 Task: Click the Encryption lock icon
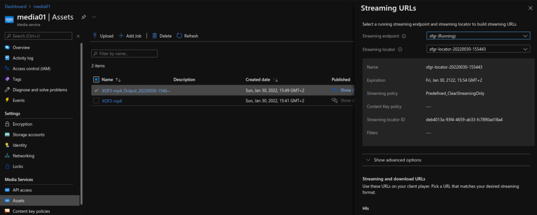[x=7, y=124]
